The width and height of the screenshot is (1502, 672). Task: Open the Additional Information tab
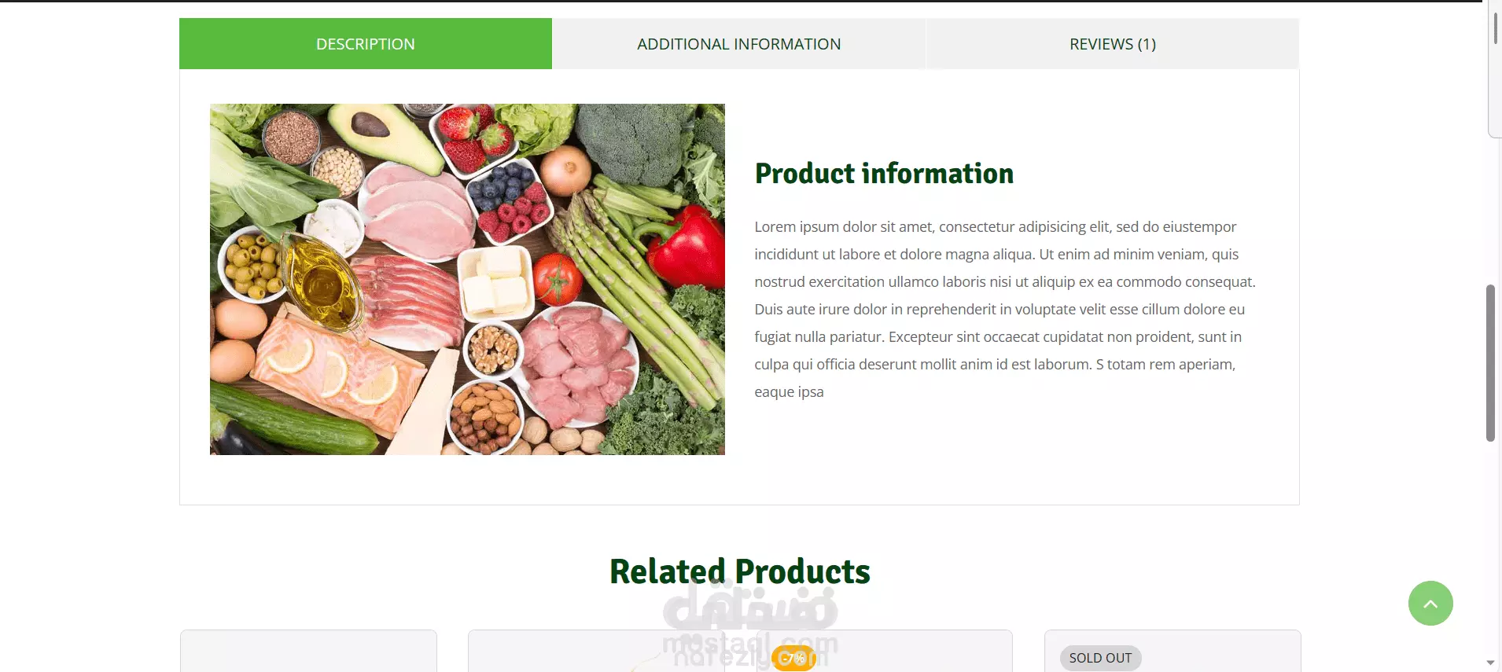tap(739, 44)
